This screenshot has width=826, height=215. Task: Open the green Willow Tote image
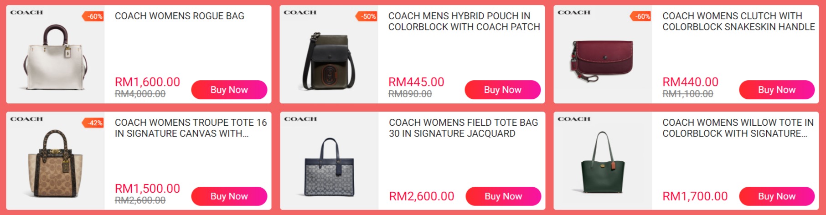tap(603, 162)
